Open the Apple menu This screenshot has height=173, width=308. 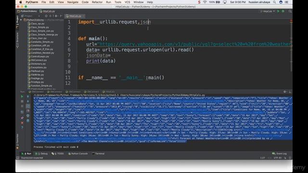[x=20, y=2]
